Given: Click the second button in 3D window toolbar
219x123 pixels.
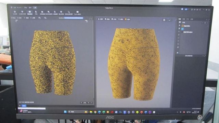Looking at the screenshot, I should [x=107, y=19].
